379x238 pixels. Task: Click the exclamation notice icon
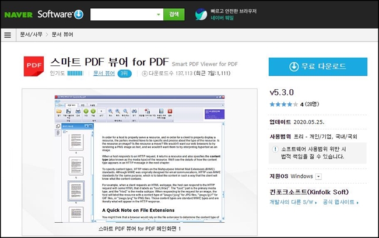275,149
